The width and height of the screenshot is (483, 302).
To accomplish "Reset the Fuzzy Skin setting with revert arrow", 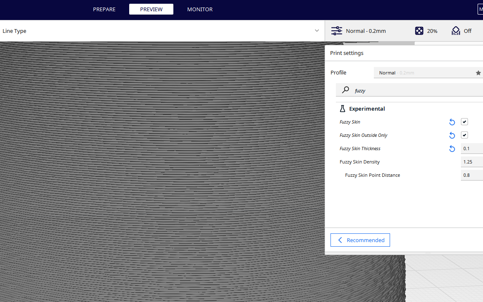I will 452,122.
